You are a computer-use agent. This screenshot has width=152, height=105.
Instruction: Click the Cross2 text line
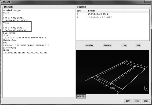click(6, 23)
